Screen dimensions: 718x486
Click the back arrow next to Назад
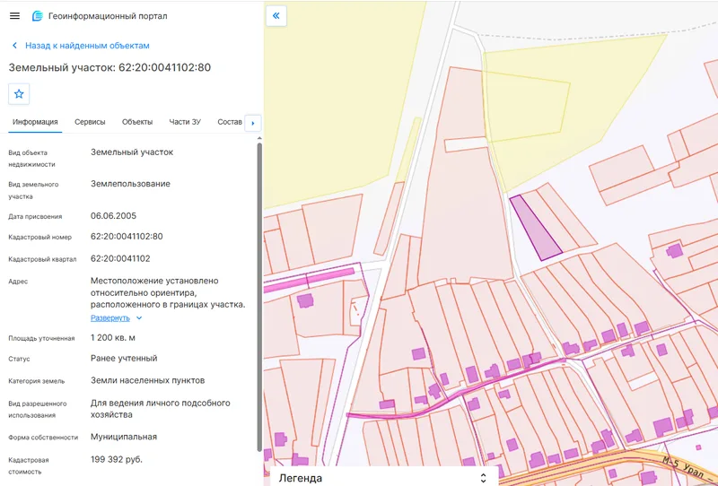pos(14,46)
